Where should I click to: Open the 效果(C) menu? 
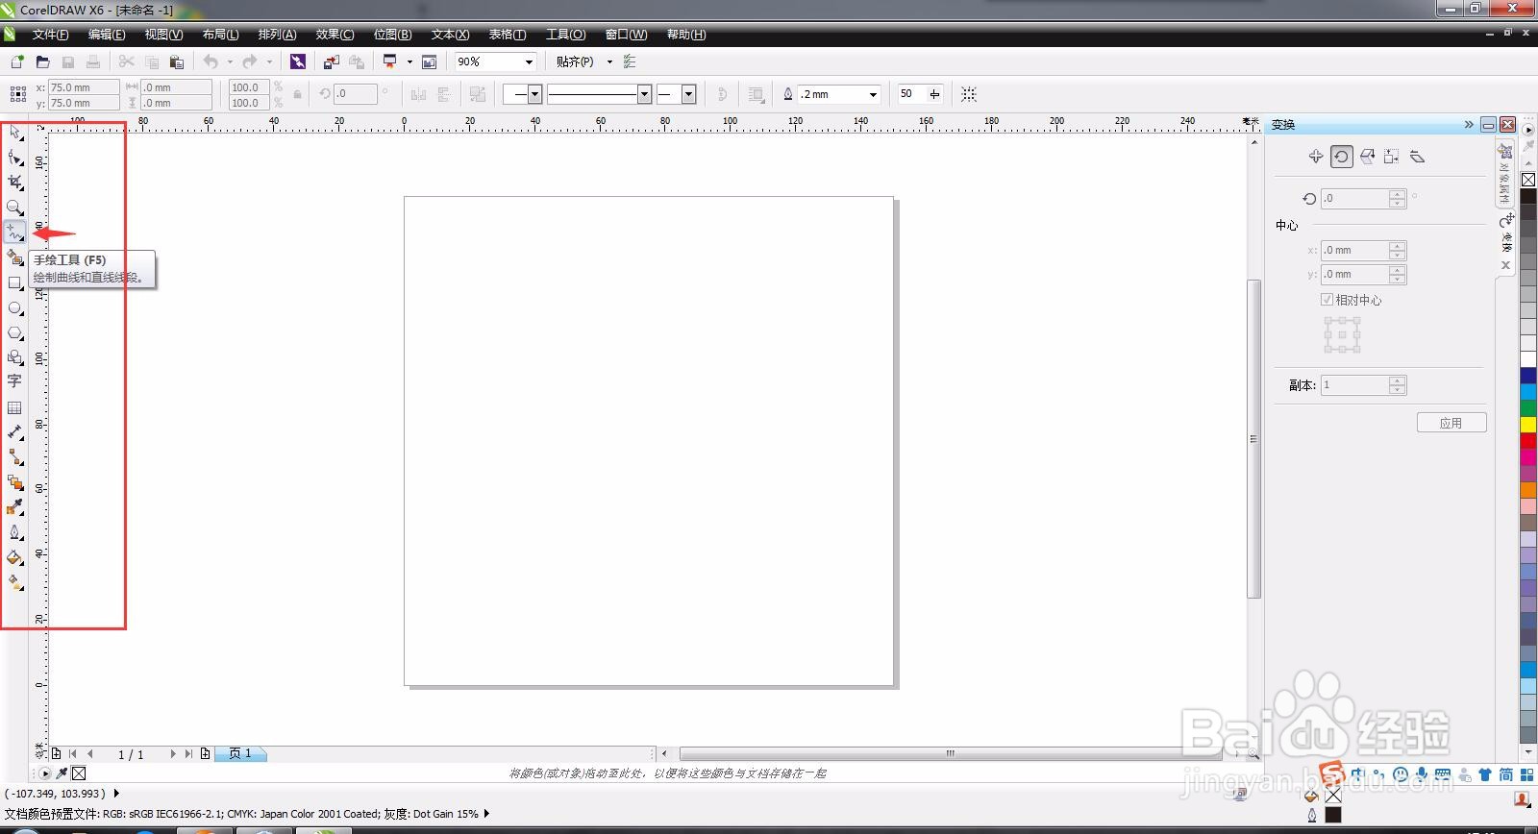[x=335, y=35]
